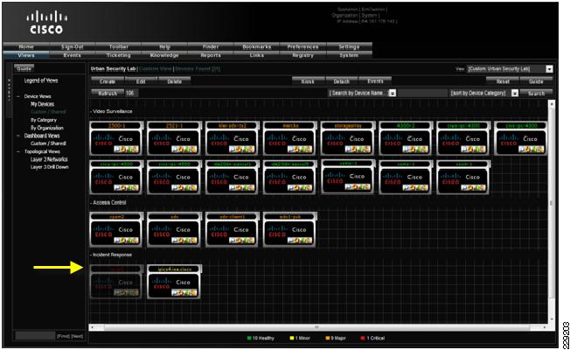Image resolution: width=570 pixels, height=350 pixels.
Task: Collapse the Device Views tree node
Action: point(18,96)
